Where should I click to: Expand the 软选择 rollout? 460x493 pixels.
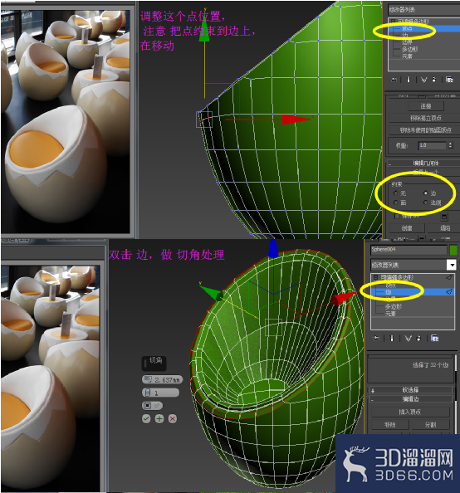point(411,390)
